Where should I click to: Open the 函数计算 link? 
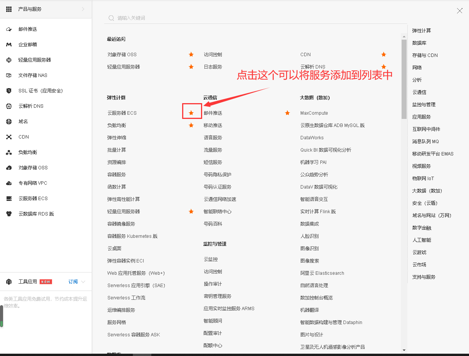pos(117,187)
